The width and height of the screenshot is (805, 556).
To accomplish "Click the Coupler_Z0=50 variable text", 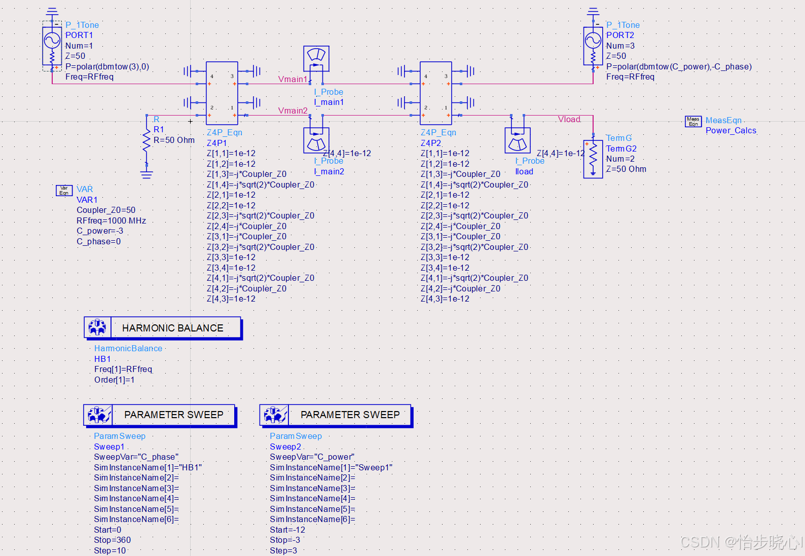I will coord(106,210).
